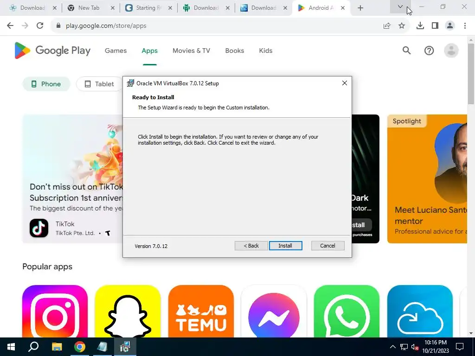Share this page using the share icon
Image resolution: width=475 pixels, height=356 pixels.
(387, 26)
